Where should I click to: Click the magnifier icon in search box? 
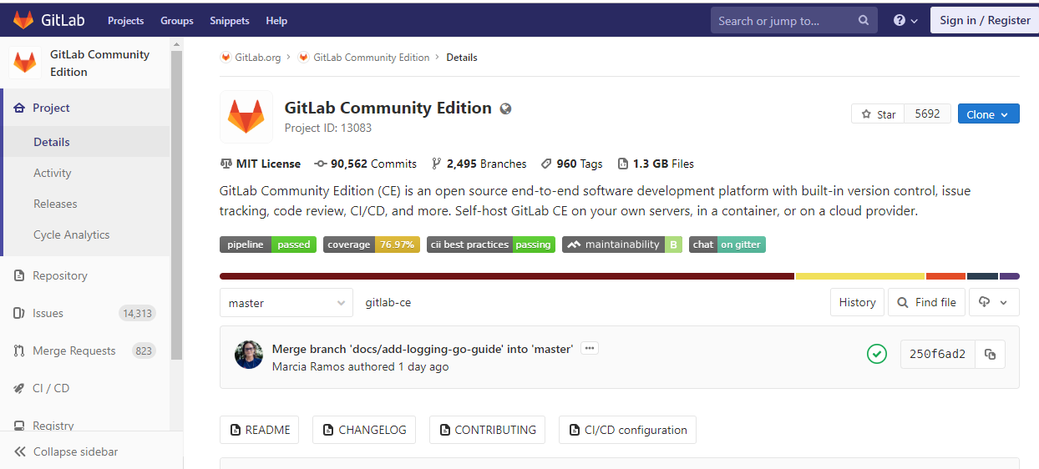(864, 20)
